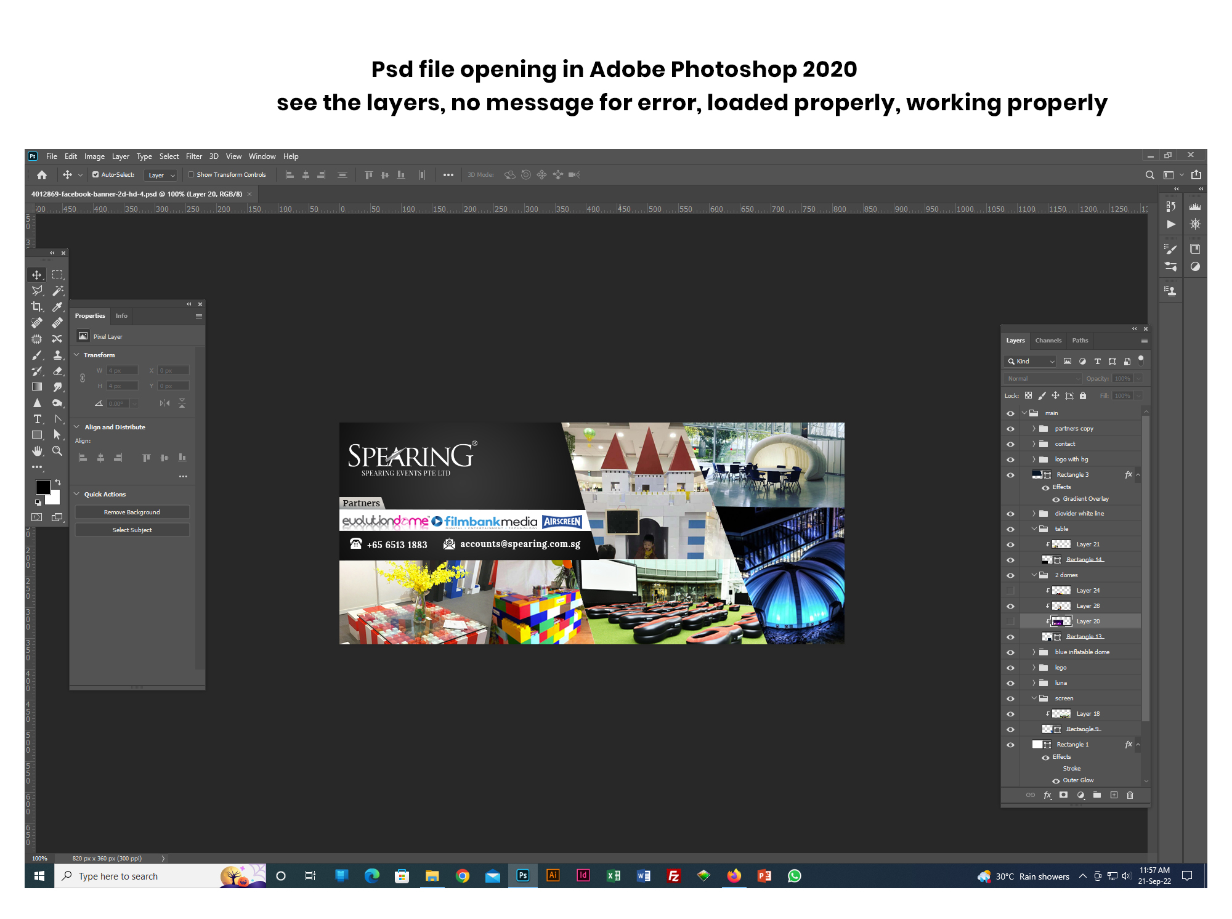1232x919 pixels.
Task: Click the Remove Background button
Action: (x=132, y=512)
